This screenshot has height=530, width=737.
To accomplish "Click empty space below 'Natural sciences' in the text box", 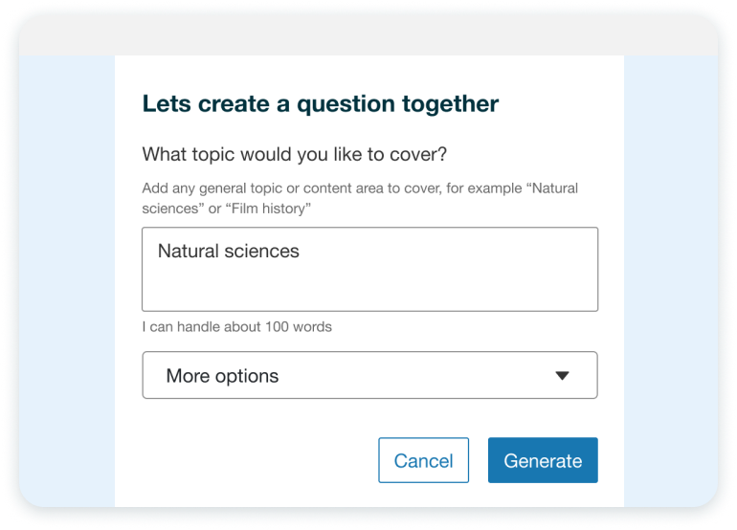I will [x=369, y=289].
